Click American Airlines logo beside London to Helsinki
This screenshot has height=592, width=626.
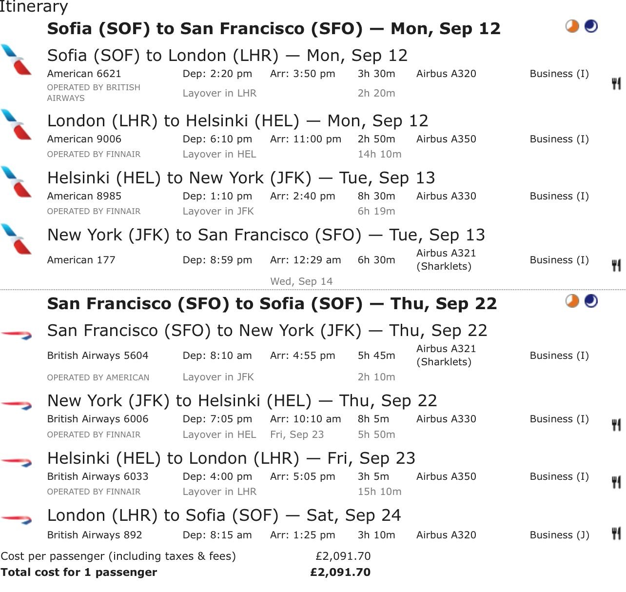pos(16,125)
